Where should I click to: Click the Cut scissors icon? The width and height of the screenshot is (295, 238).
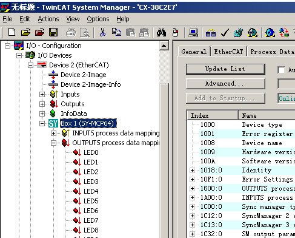(x=102, y=32)
